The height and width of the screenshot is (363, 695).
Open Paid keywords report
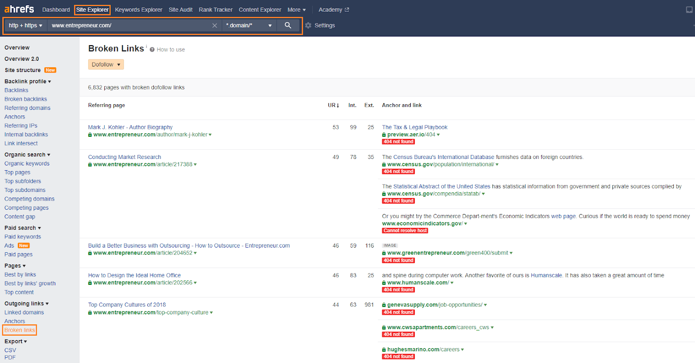(23, 237)
